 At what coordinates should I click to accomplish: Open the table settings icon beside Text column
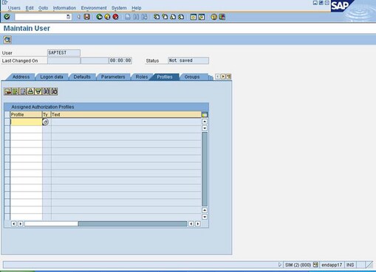(205, 114)
